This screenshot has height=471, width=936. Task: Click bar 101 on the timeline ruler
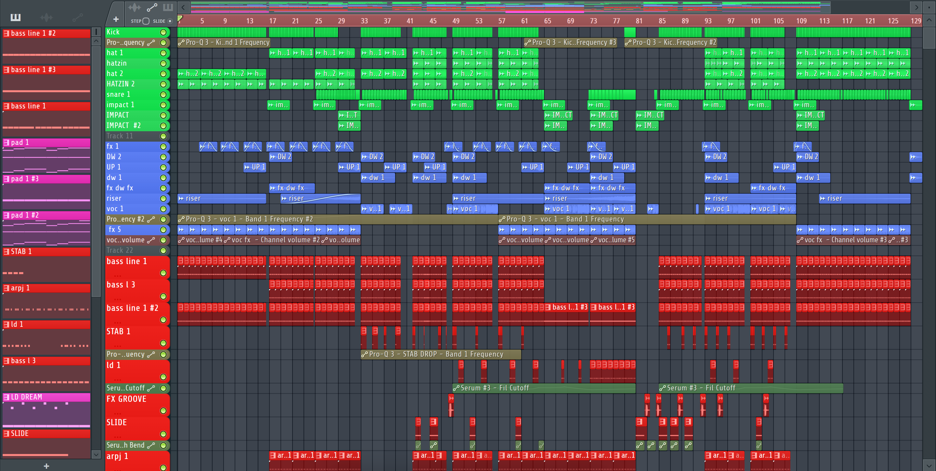[755, 21]
